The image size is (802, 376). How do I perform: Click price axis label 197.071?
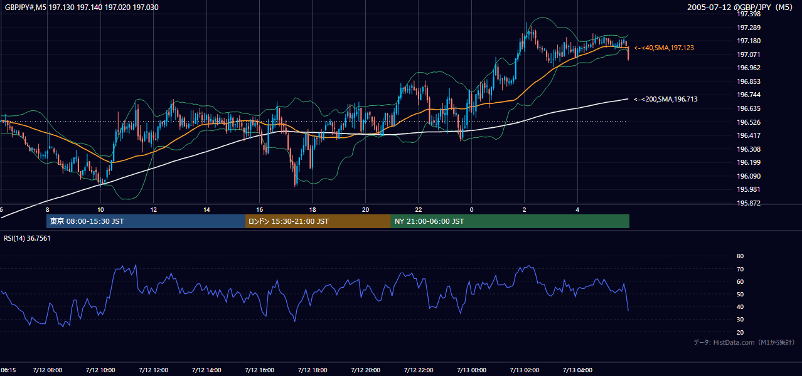pyautogui.click(x=749, y=55)
